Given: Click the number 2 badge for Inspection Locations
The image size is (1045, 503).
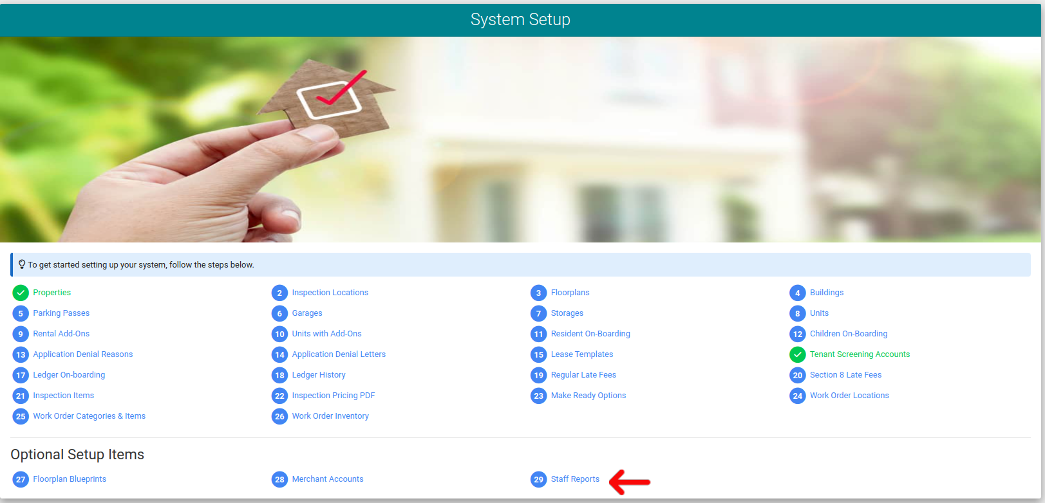Looking at the screenshot, I should (x=279, y=293).
